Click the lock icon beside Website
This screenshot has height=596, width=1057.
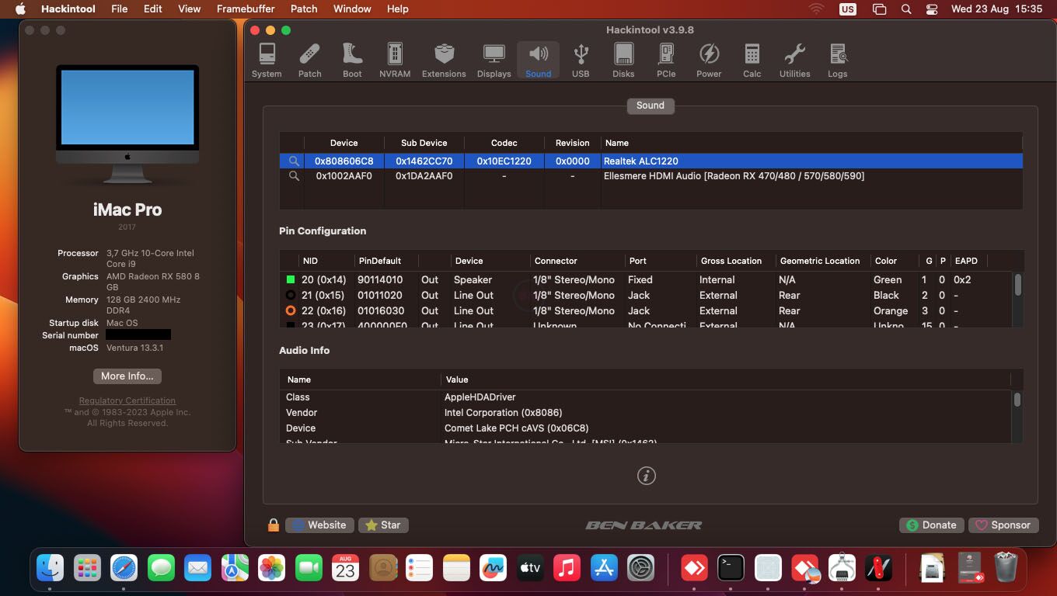[273, 525]
